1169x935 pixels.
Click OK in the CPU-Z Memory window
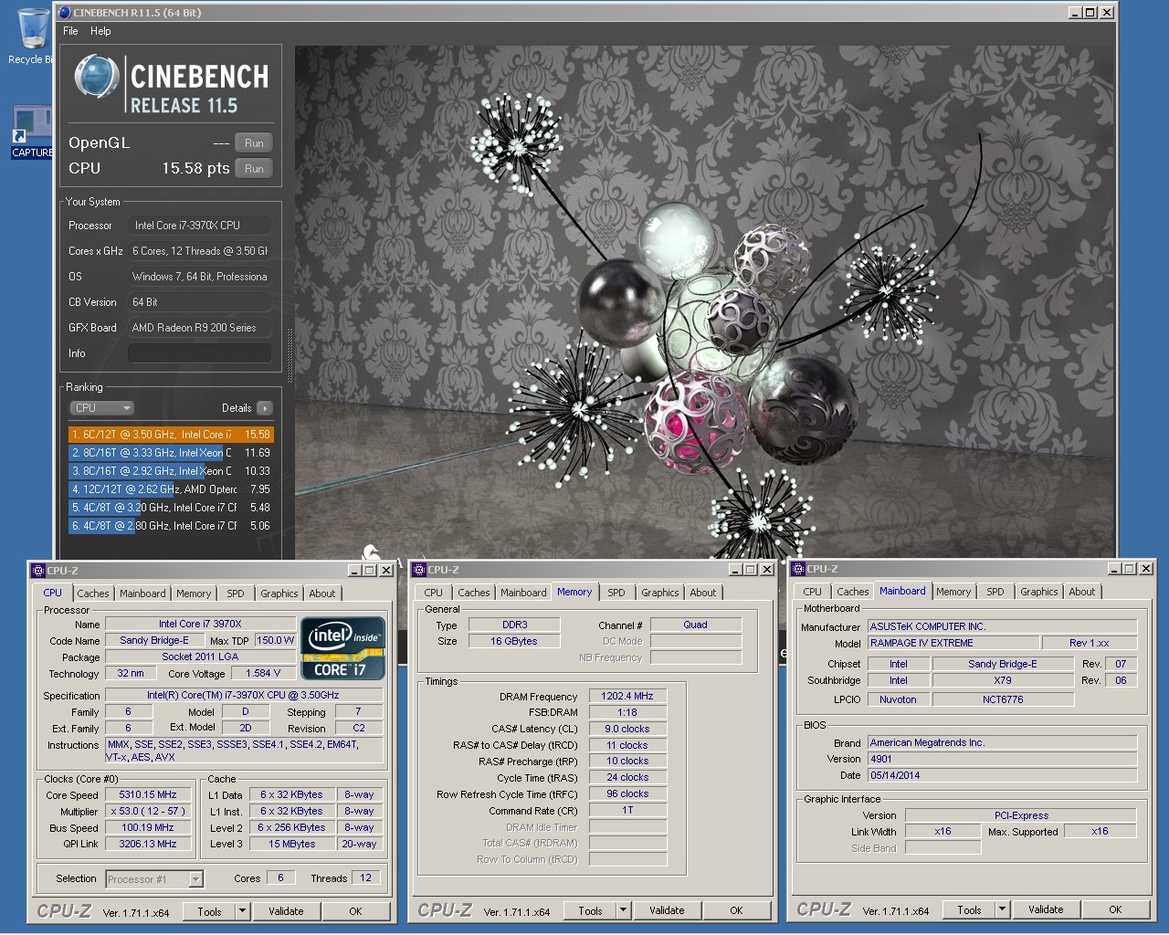736,910
